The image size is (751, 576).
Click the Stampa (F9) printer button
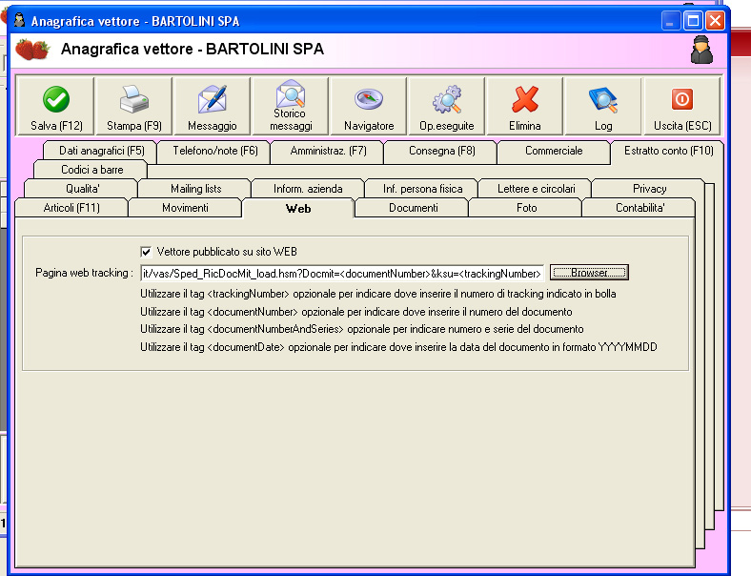point(133,106)
